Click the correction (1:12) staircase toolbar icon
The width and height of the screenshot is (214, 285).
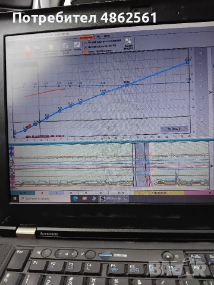(65, 49)
